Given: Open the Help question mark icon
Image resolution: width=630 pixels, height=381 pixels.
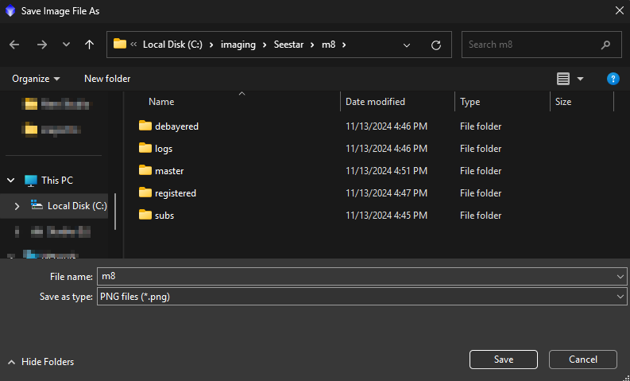Looking at the screenshot, I should [613, 79].
